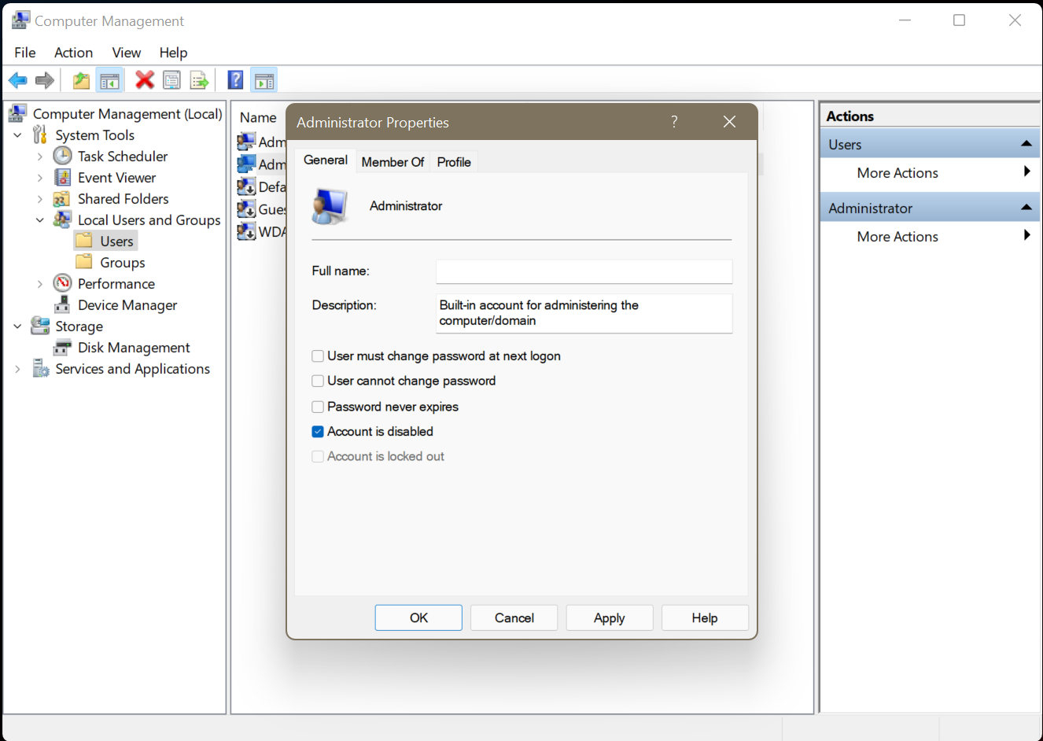
Task: Click the Forward arrow toolbar icon
Action: (45, 80)
